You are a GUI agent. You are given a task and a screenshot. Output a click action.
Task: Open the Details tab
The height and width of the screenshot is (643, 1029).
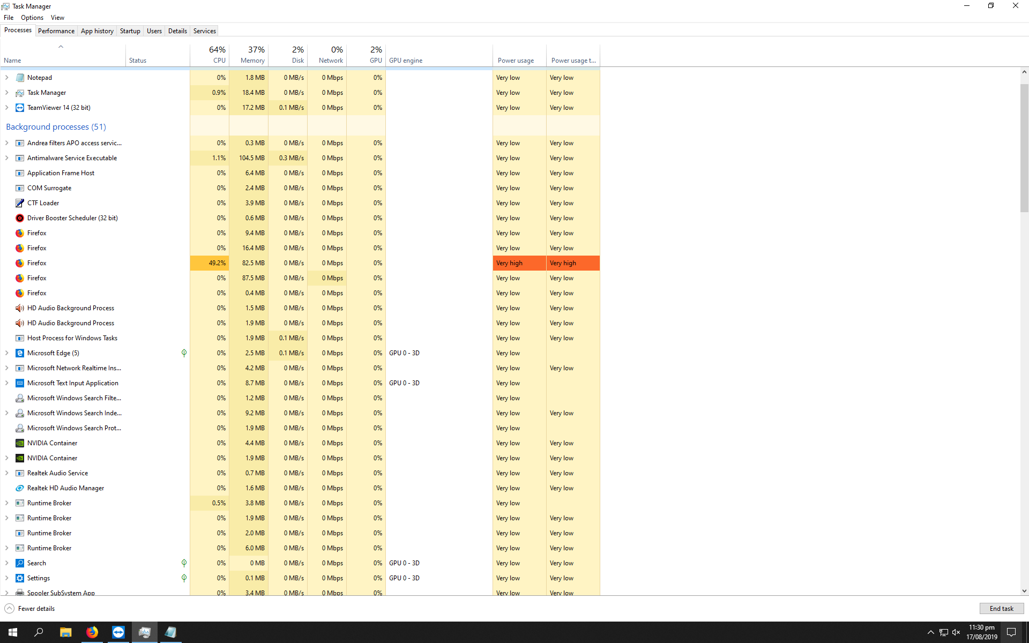[177, 31]
